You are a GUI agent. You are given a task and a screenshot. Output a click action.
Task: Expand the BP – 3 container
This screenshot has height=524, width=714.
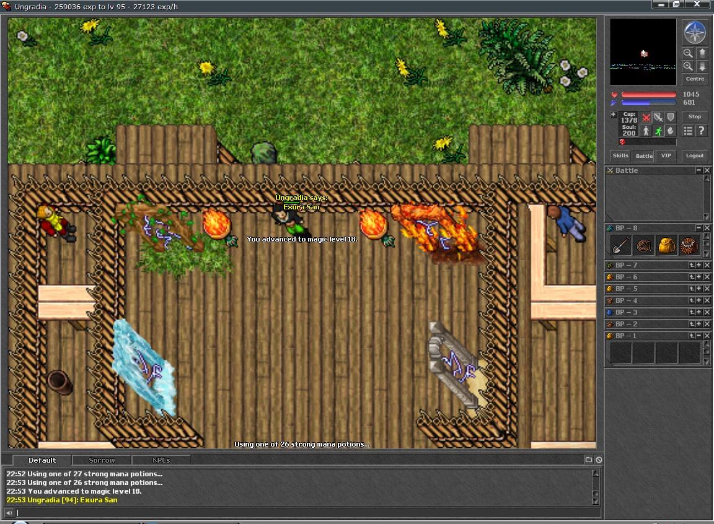pyautogui.click(x=699, y=313)
